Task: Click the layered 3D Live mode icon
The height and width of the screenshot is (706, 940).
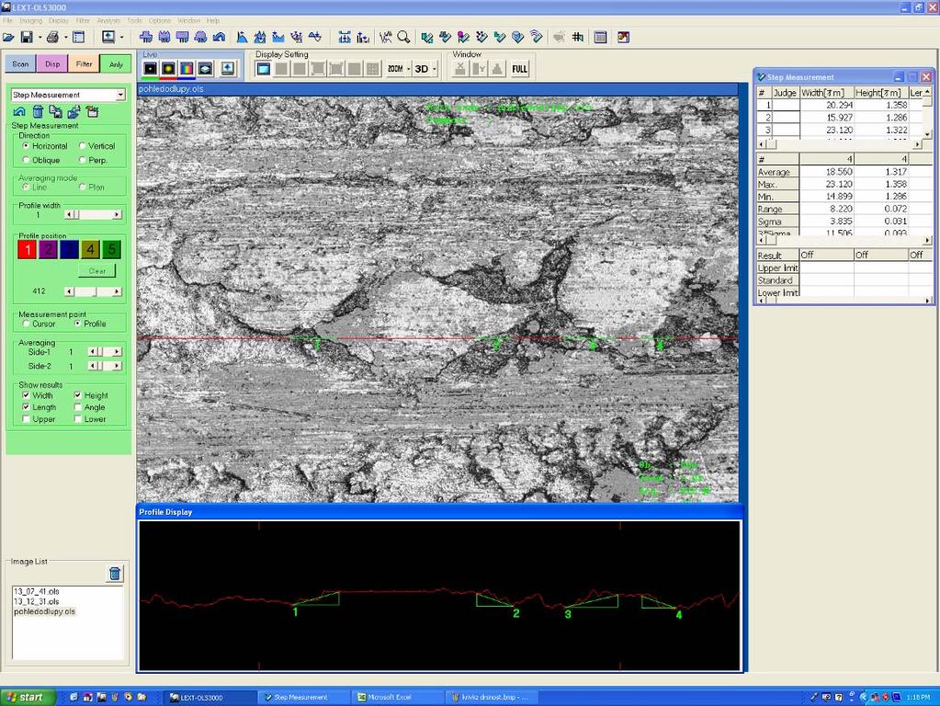Action: tap(205, 69)
